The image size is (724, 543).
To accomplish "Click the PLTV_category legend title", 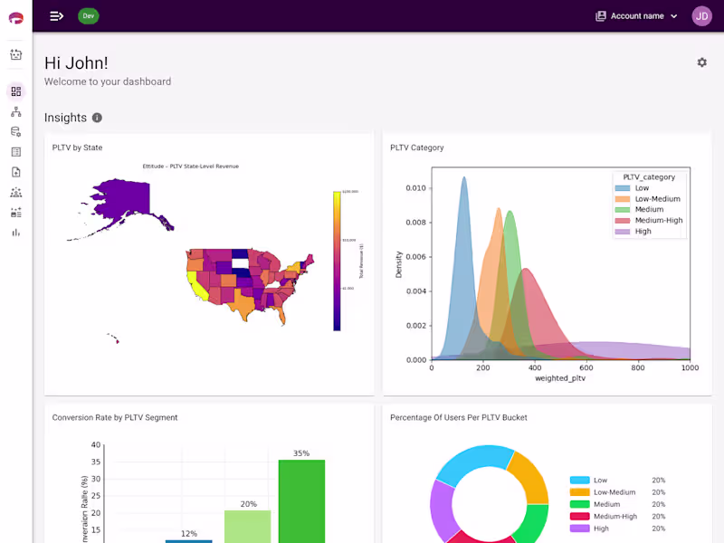I will coord(649,177).
